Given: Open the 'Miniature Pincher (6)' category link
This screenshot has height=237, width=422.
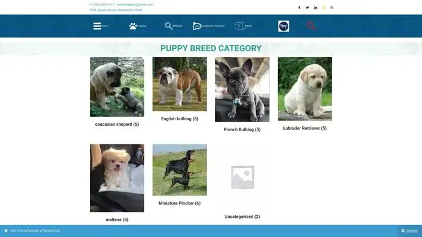Looking at the screenshot, I should click(180, 203).
